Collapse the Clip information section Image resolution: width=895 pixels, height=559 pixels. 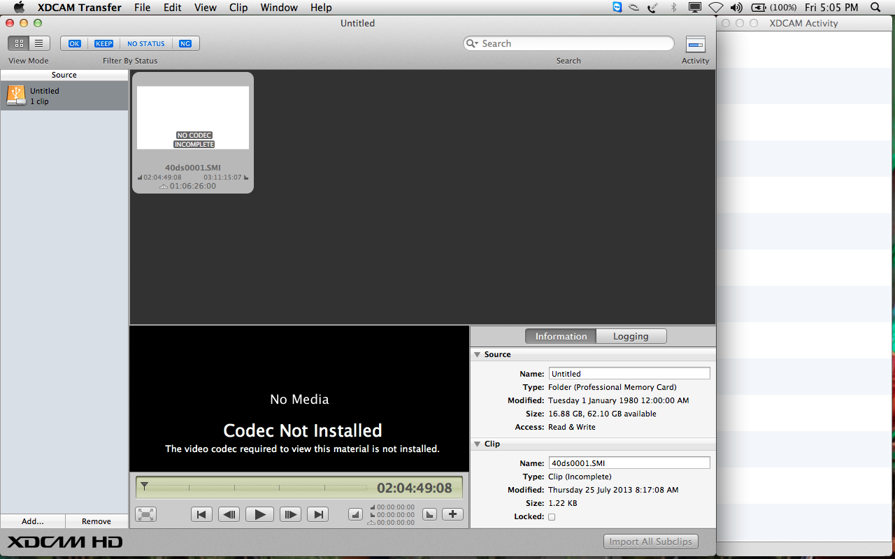[477, 444]
